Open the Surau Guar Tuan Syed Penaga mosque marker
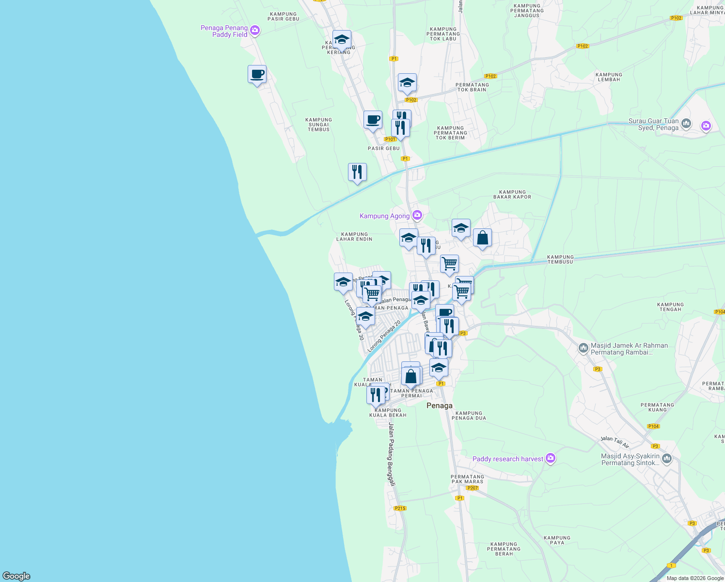The image size is (725, 582). [686, 124]
